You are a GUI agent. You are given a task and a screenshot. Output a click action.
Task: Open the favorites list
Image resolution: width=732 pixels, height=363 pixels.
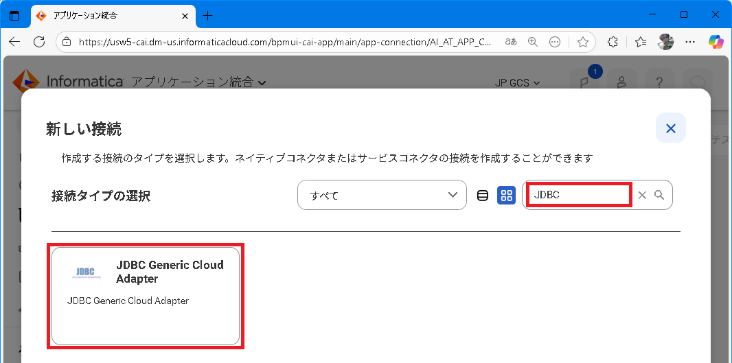pos(641,42)
